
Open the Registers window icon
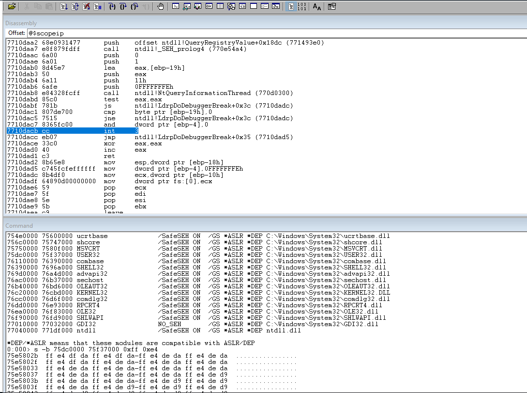click(x=209, y=7)
